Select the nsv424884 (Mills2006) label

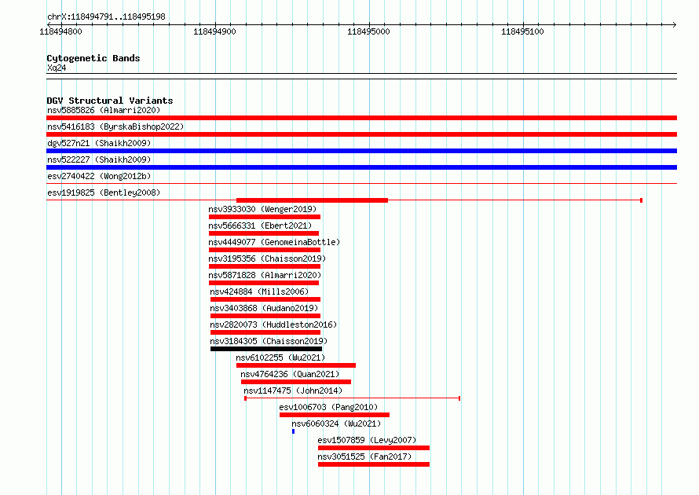point(259,291)
